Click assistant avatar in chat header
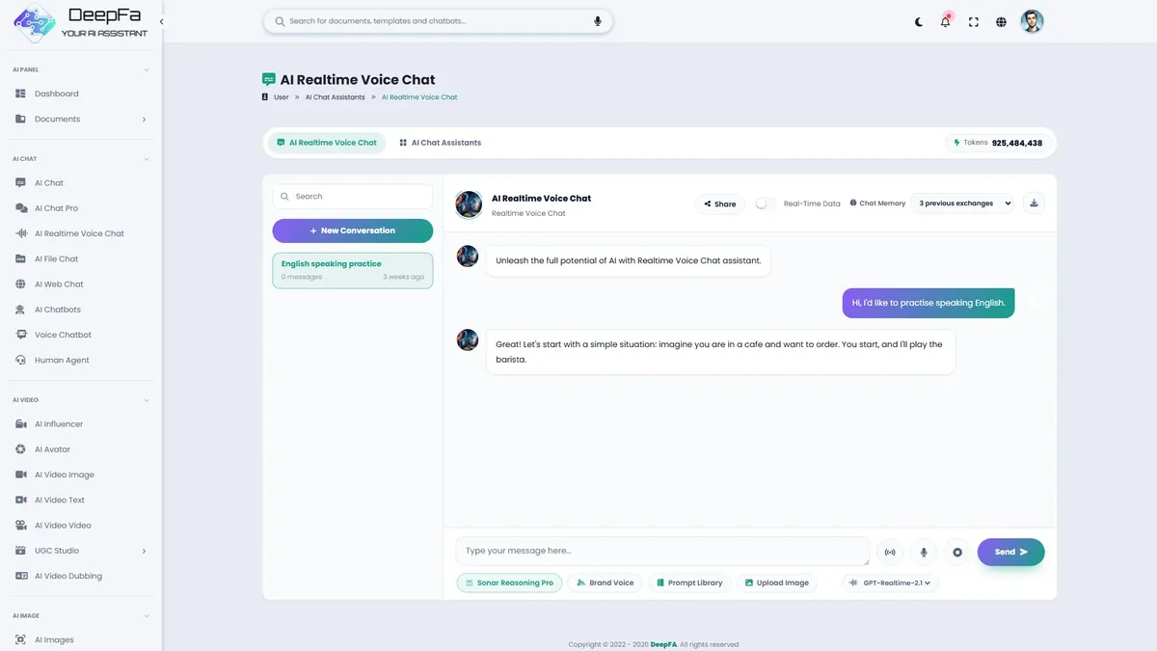Image resolution: width=1157 pixels, height=651 pixels. pos(469,203)
